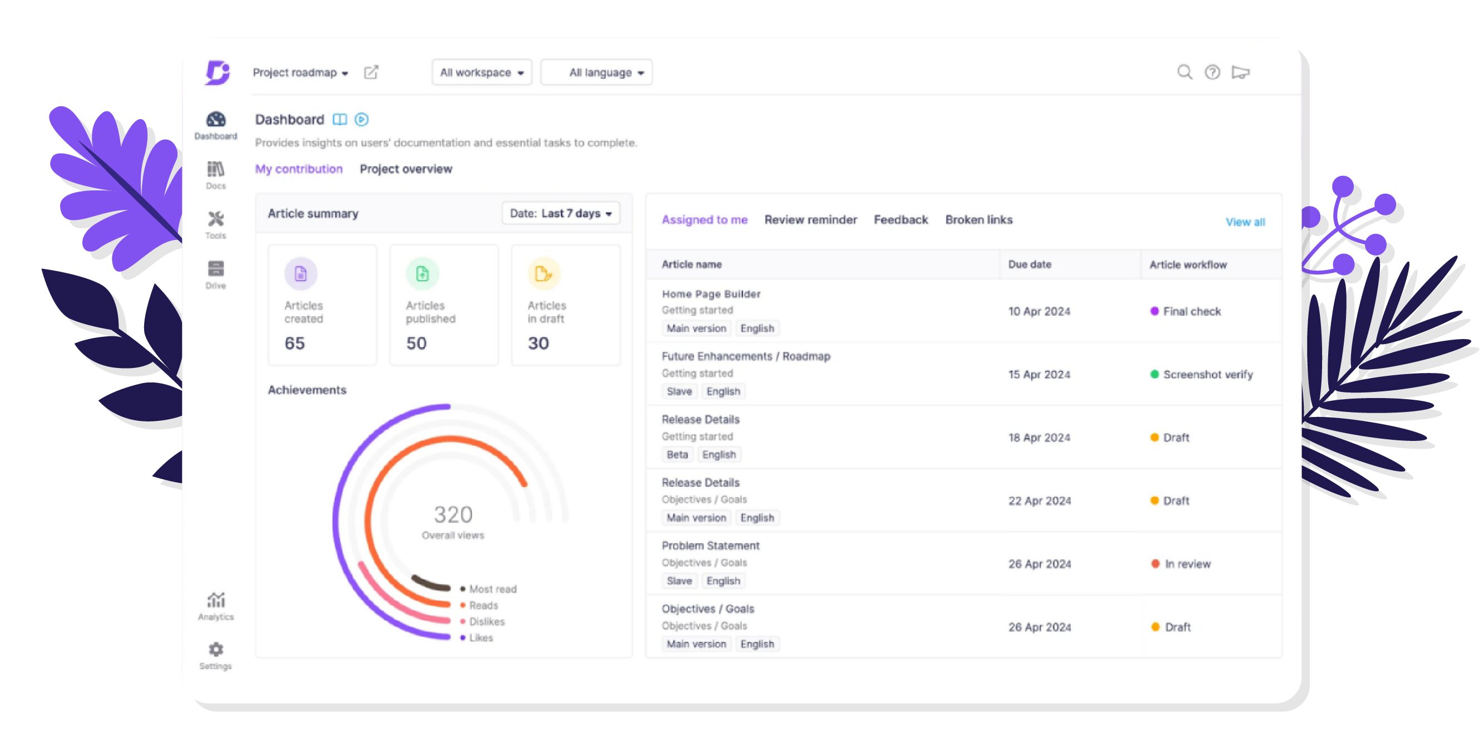
Task: Click the 320 Overall views figure
Action: [453, 522]
